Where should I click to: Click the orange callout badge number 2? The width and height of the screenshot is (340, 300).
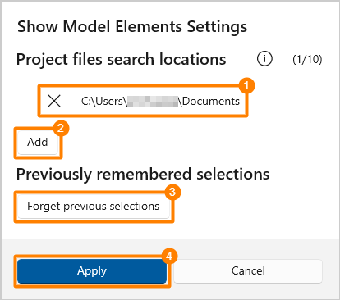click(61, 128)
